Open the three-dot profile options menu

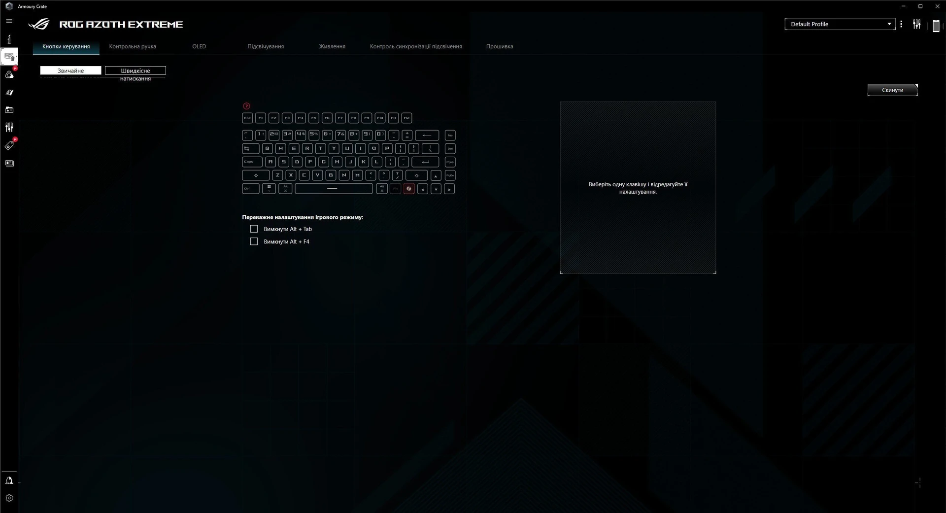point(901,24)
